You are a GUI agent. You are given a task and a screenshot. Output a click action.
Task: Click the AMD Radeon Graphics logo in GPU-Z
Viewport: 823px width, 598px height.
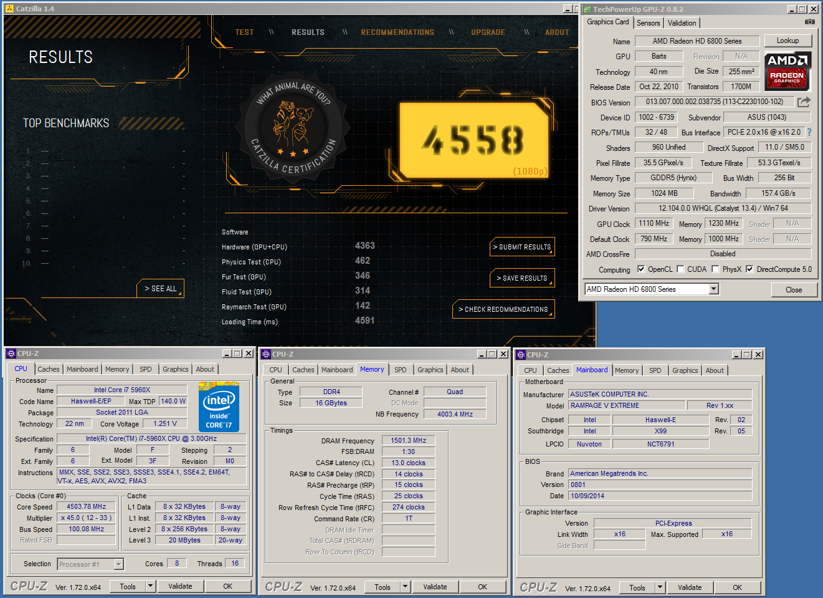[x=787, y=71]
